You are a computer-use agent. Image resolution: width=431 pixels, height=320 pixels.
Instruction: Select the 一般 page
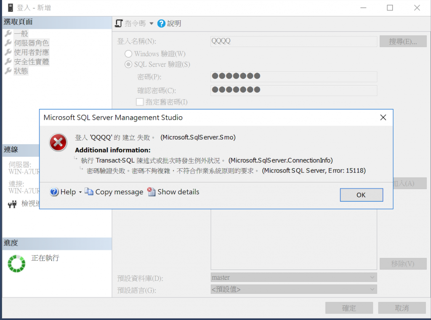pos(21,34)
